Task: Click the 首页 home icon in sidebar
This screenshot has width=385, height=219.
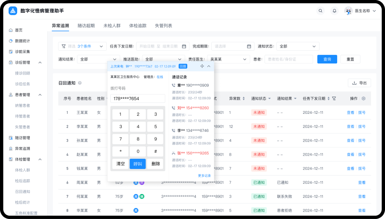Action: (x=11, y=30)
